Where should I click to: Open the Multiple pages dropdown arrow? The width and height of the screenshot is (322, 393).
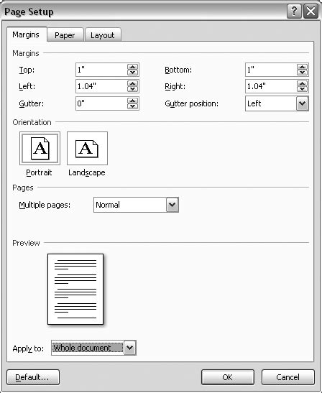[x=172, y=205]
